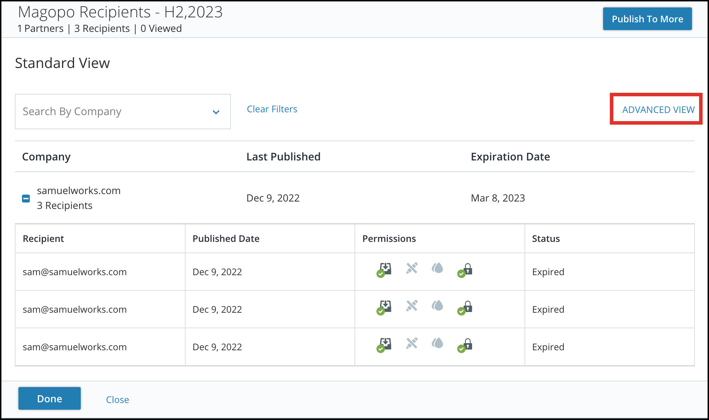Click crossed-out edit icon in second recipient row
The height and width of the screenshot is (420, 709).
click(412, 306)
